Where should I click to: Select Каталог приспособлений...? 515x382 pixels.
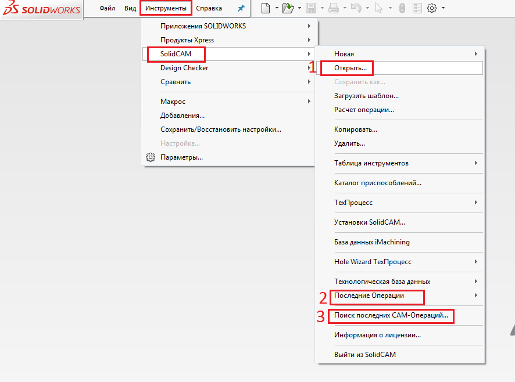pos(400,183)
